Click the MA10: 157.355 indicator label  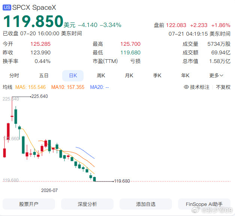tap(68, 87)
